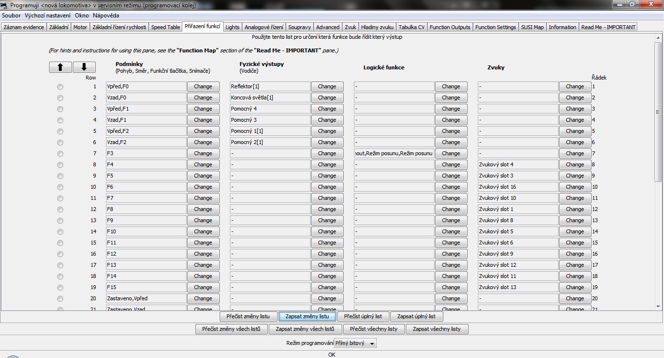Open the Read Me - IMPORTANT tab
The height and width of the screenshot is (358, 664).
[608, 27]
